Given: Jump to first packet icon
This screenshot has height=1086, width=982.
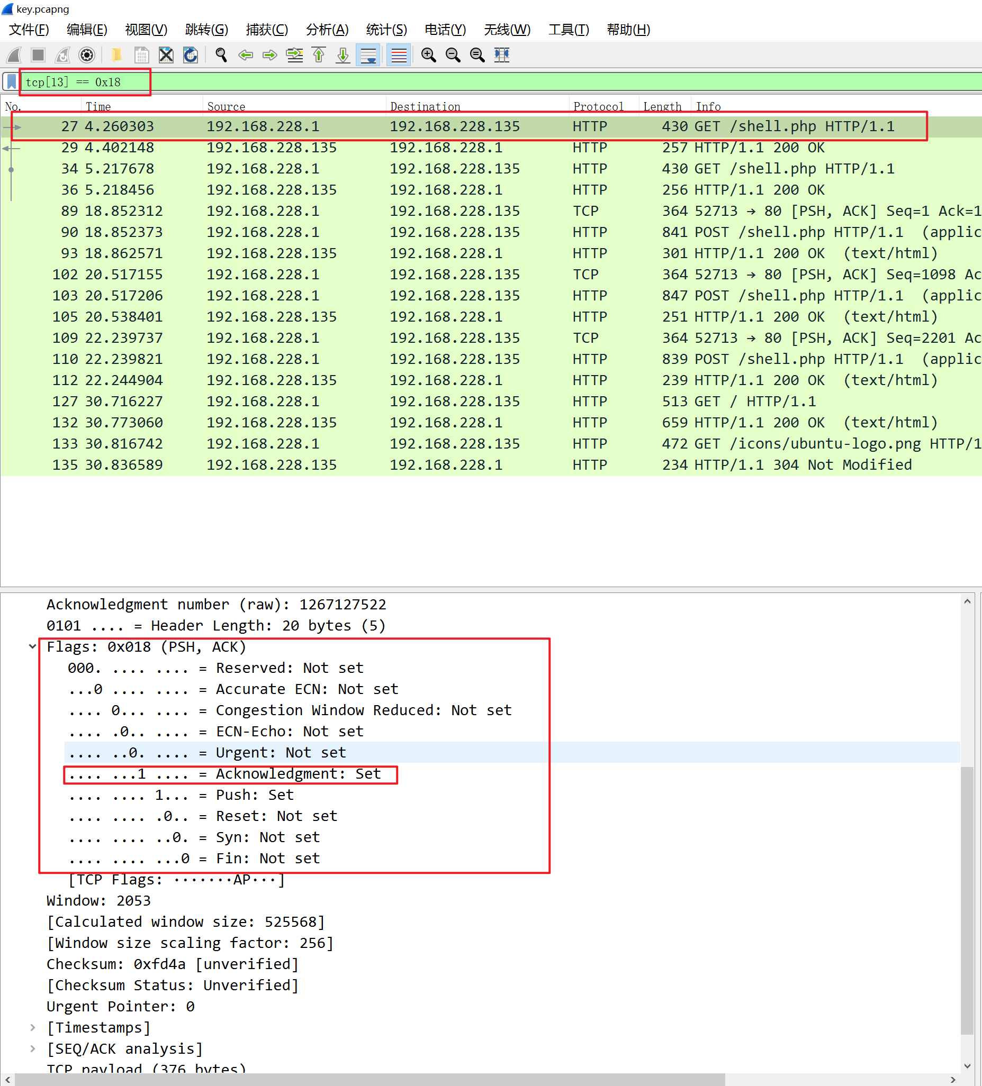Looking at the screenshot, I should (x=319, y=55).
